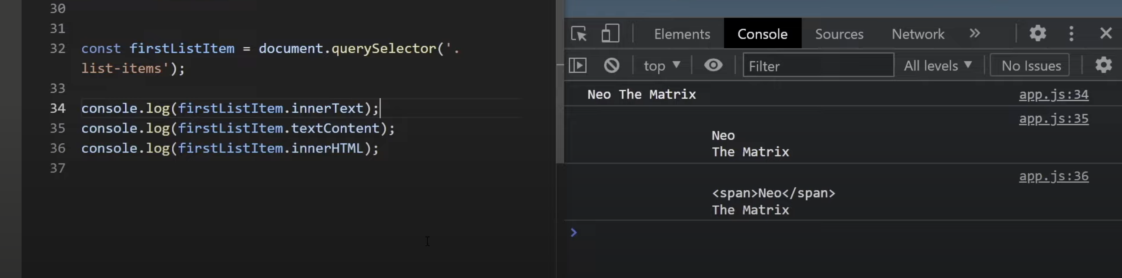Image resolution: width=1122 pixels, height=278 pixels.
Task: Click 'textContent' on line 35
Action: (335, 128)
